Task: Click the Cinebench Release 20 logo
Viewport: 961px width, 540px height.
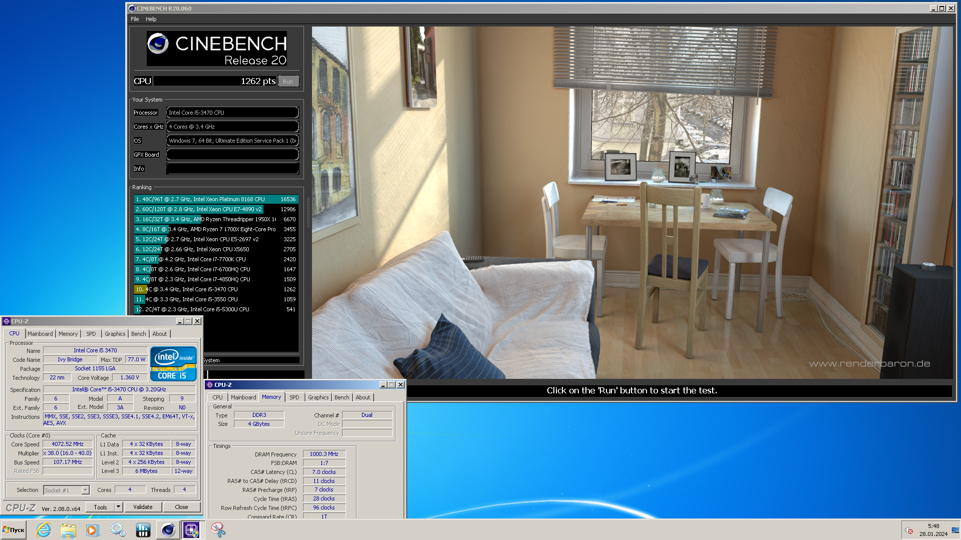Action: point(217,49)
